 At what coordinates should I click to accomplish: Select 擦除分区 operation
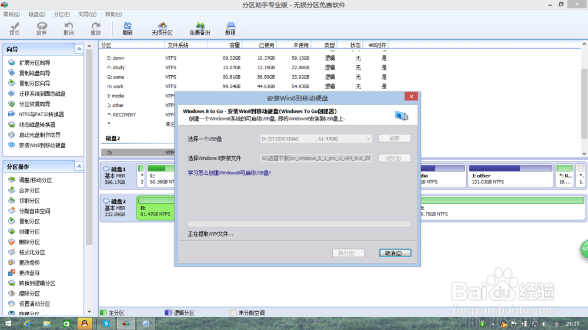click(x=29, y=293)
